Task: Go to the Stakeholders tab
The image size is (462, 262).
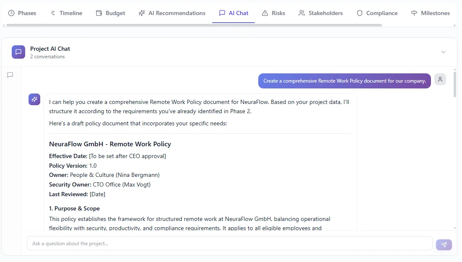Action: click(321, 13)
